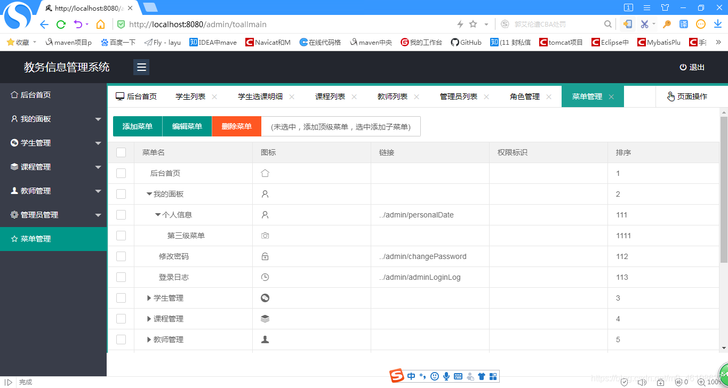Collapse the 个人信息 tree node in table
This screenshot has width=728, height=388.
point(158,215)
